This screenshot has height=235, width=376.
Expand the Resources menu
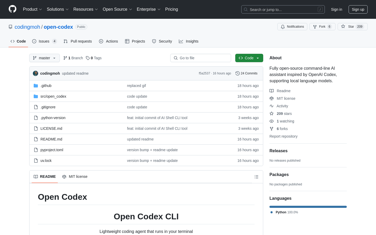point(86,9)
